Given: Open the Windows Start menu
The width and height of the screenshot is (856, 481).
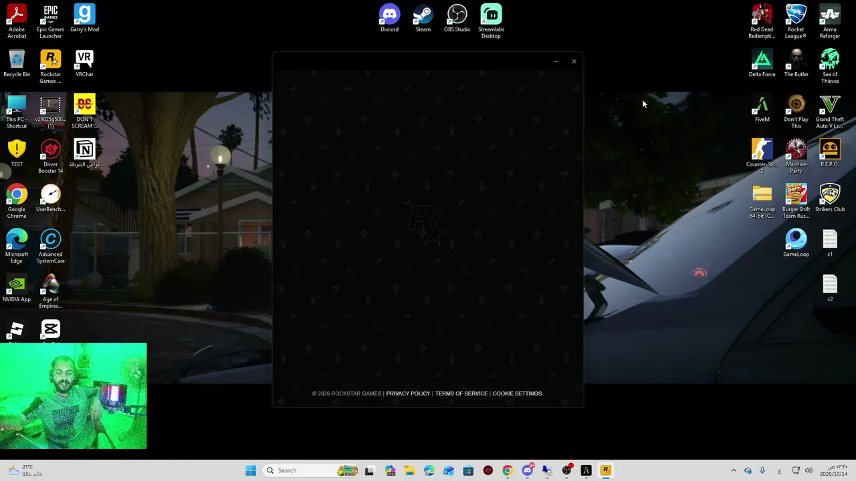Looking at the screenshot, I should (x=251, y=470).
